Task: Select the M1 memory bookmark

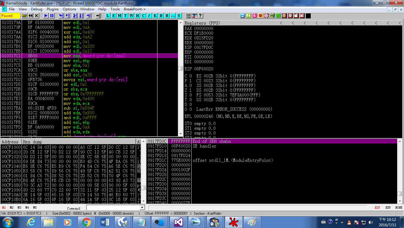Action: point(4,208)
